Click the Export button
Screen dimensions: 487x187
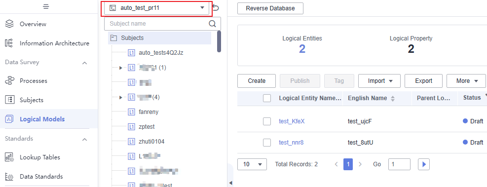pyautogui.click(x=424, y=81)
